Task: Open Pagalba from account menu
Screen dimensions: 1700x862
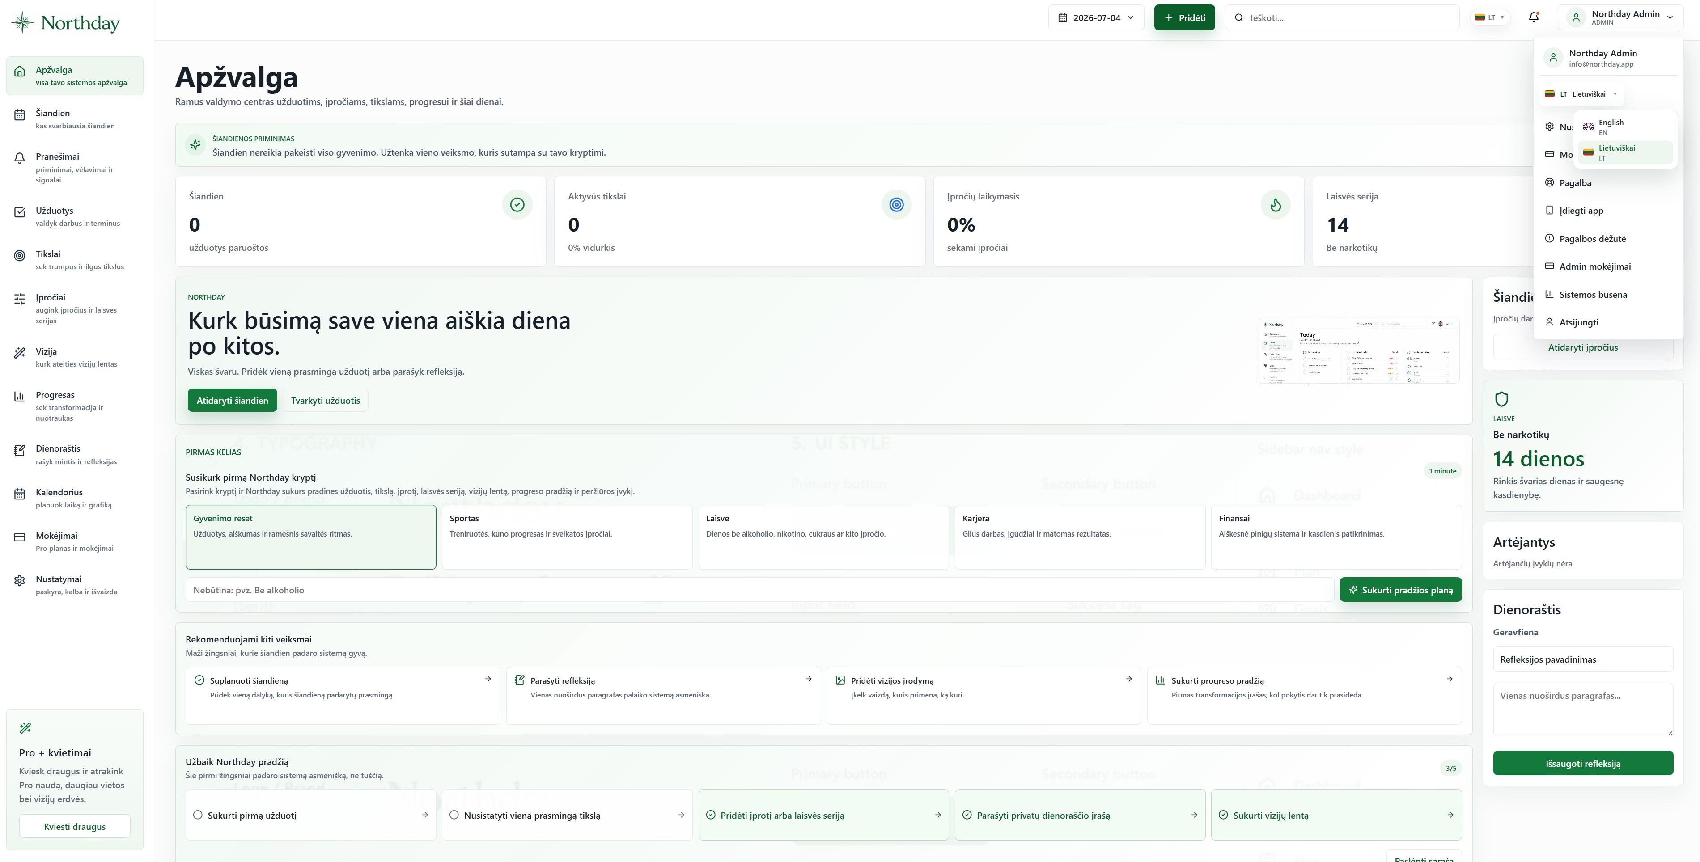Action: pos(1608,183)
